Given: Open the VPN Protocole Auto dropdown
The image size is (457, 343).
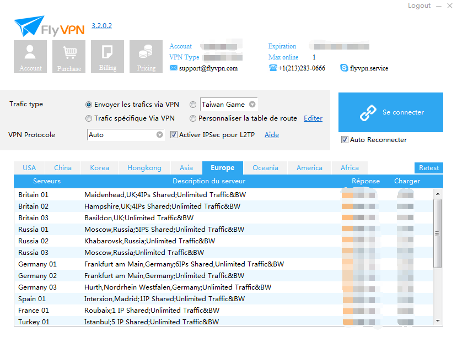Looking at the screenshot, I should (x=126, y=135).
